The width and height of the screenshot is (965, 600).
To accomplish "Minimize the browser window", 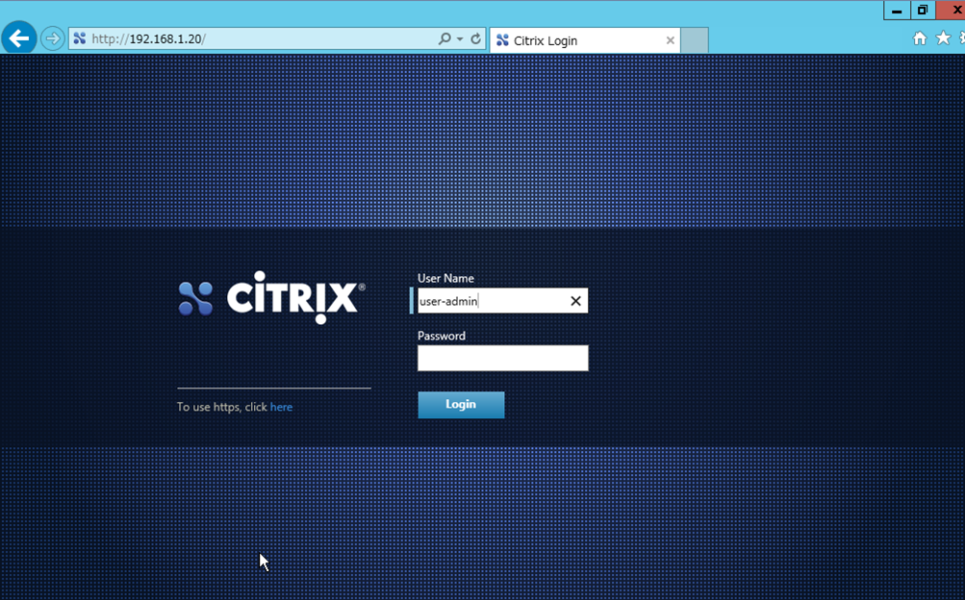I will pos(897,11).
